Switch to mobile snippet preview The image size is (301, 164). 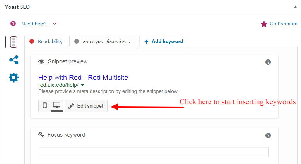[45, 105]
